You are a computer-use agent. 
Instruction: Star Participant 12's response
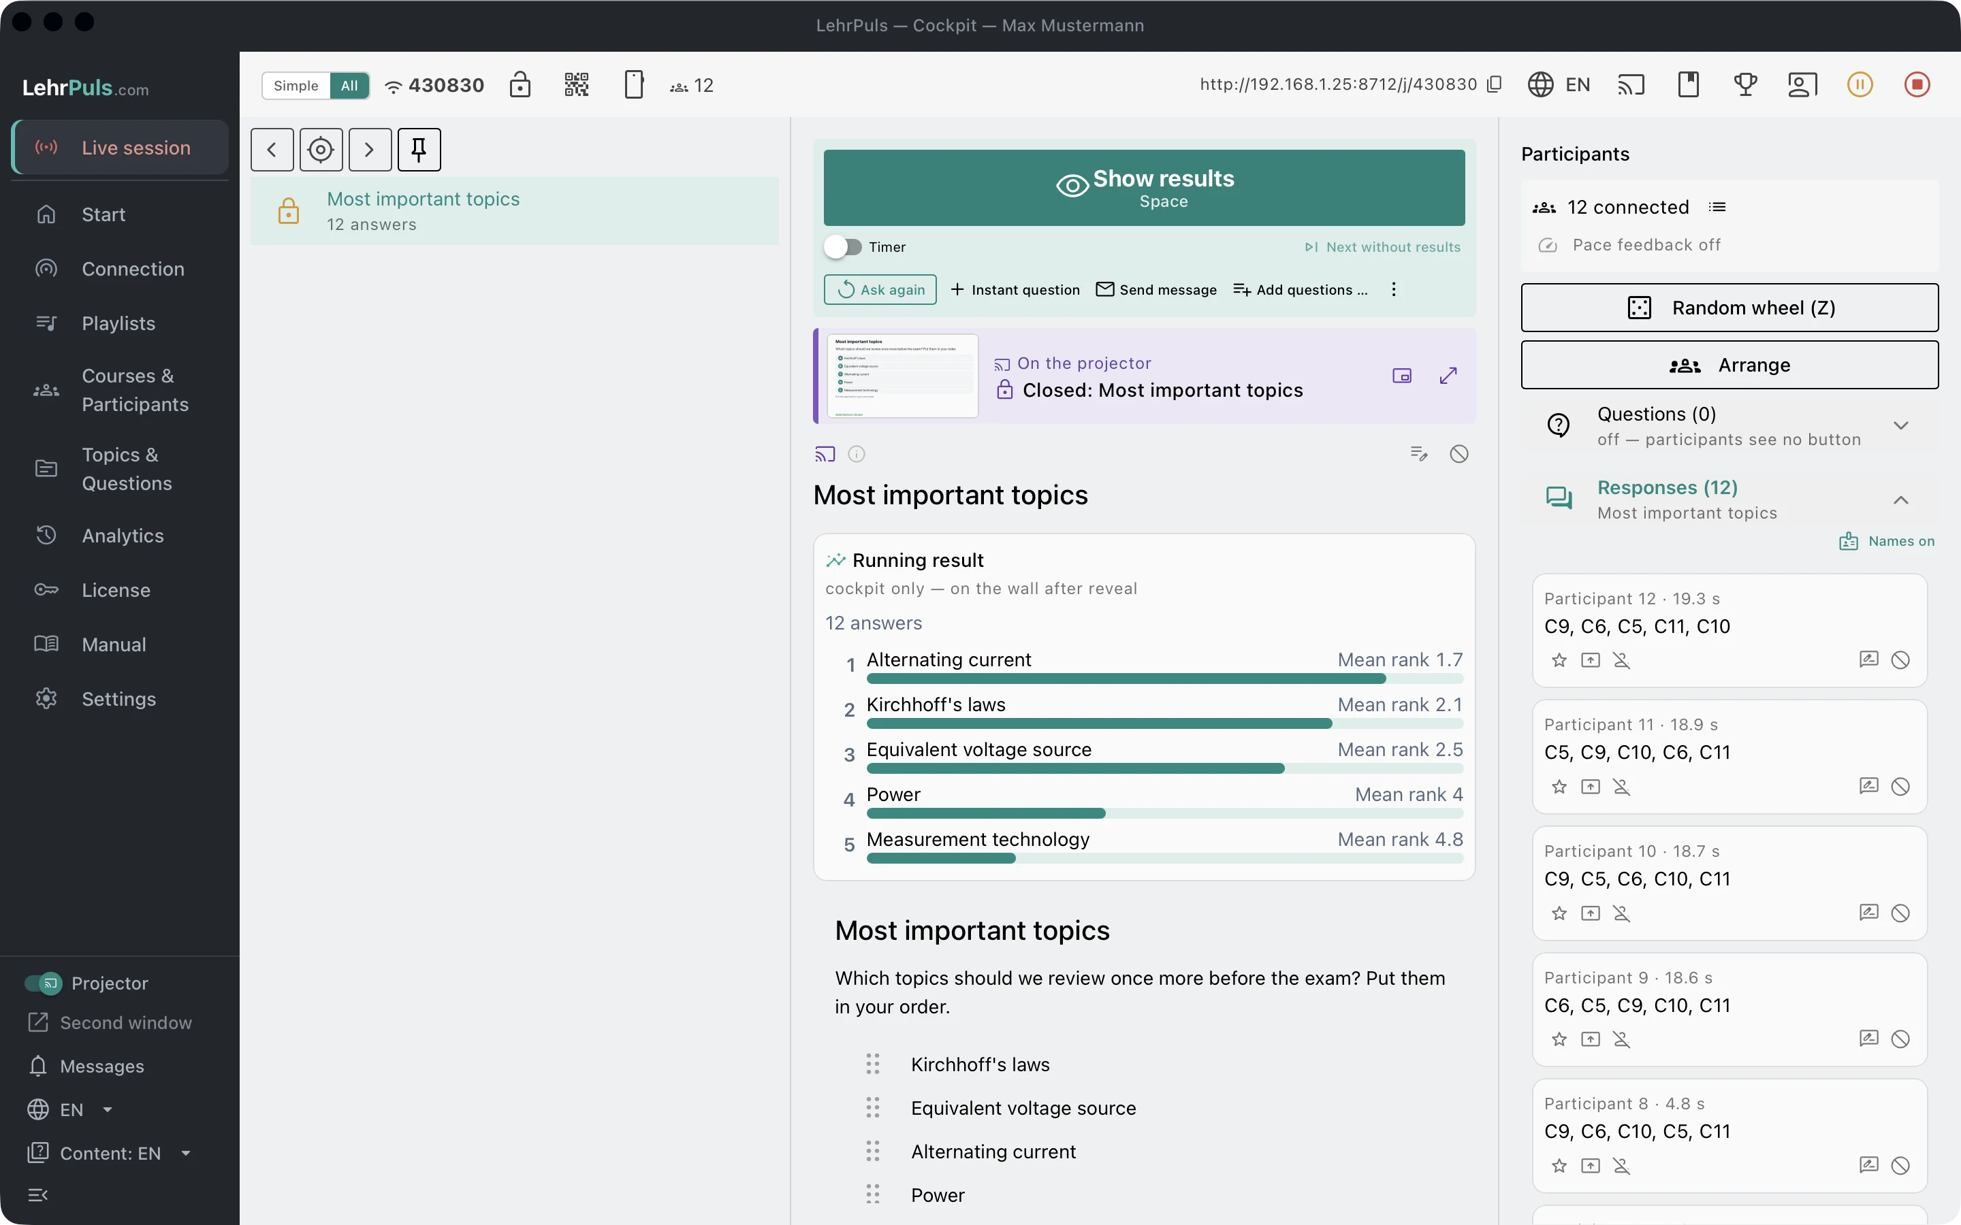click(1559, 660)
